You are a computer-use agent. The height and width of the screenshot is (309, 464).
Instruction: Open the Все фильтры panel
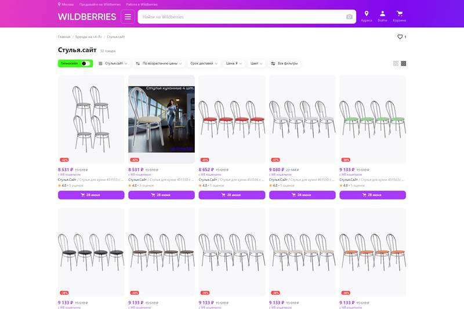[x=284, y=63]
